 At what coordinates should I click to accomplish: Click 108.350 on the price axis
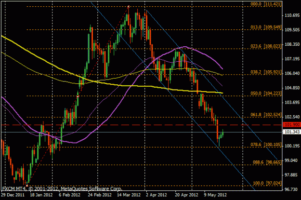(292, 44)
